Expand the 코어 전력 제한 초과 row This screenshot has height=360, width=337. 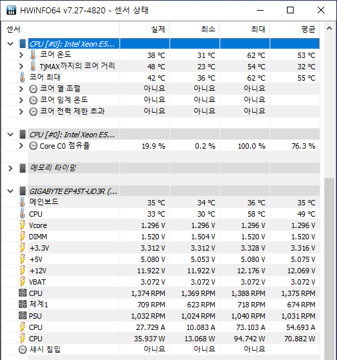[21, 111]
